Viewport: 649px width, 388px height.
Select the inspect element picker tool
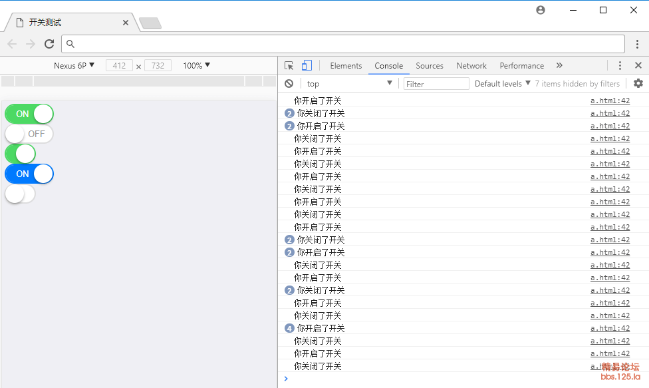[x=289, y=65]
